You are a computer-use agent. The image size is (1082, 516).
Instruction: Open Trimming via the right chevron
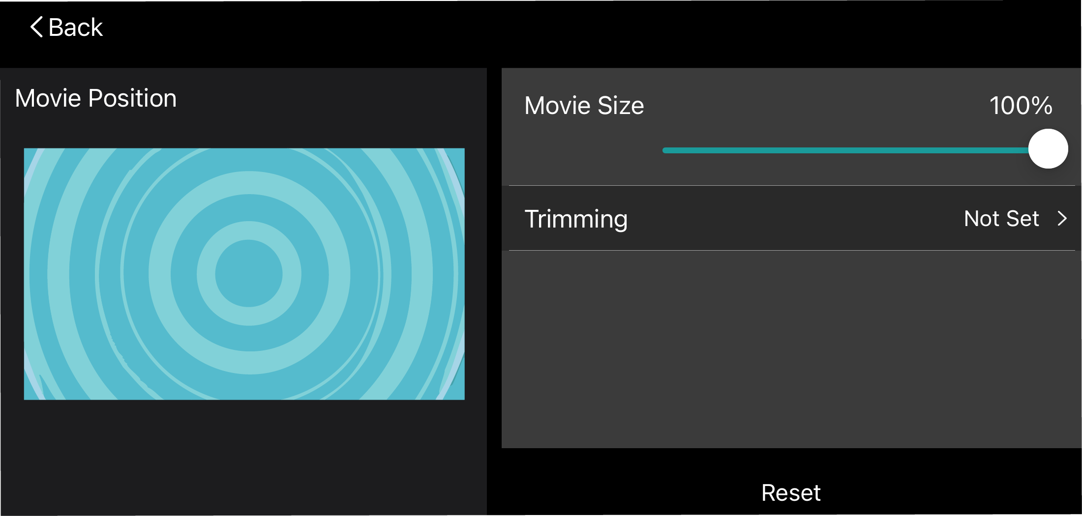[x=1062, y=218]
